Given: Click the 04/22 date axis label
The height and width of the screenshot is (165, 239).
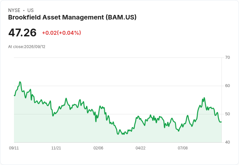Looking at the screenshot, I should tap(141, 148).
